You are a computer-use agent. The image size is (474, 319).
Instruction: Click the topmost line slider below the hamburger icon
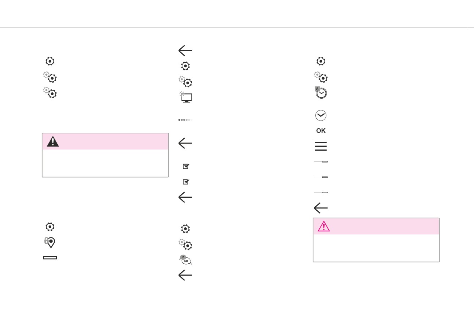tap(321, 162)
